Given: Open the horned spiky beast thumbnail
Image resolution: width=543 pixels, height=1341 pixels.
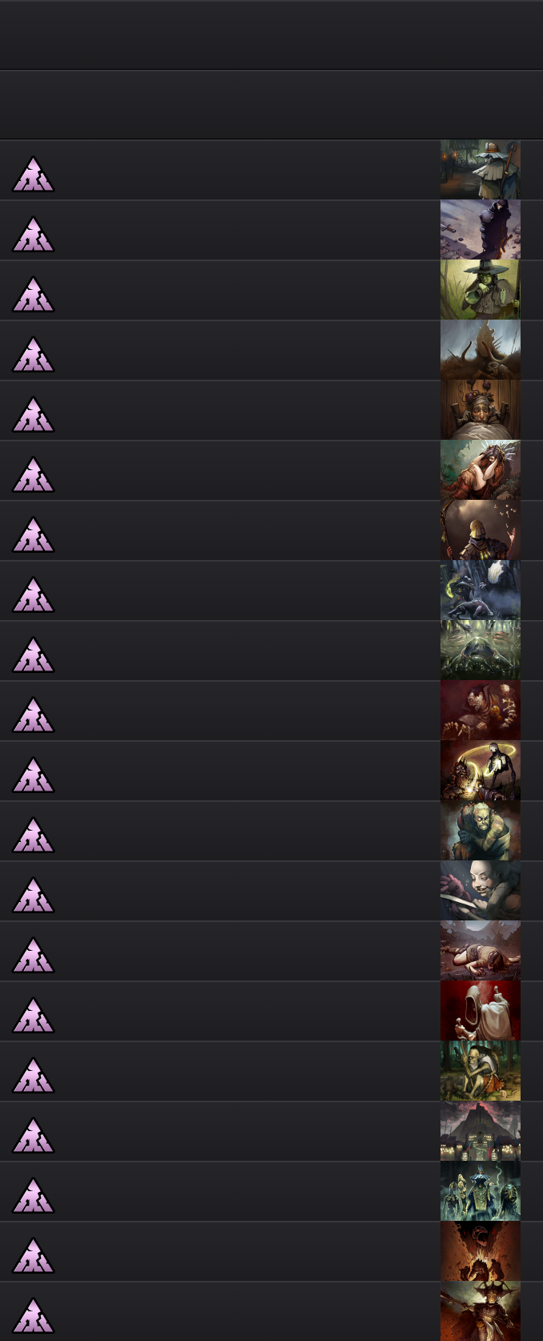Looking at the screenshot, I should [x=481, y=350].
